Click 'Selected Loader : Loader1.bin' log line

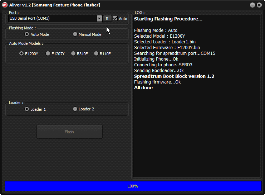click(165, 42)
